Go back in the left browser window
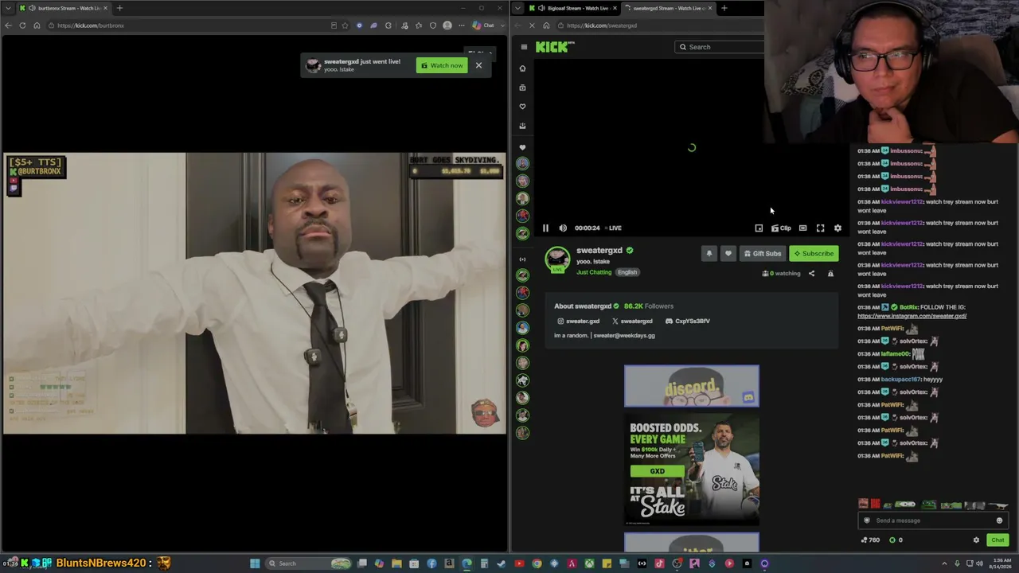 coord(8,25)
